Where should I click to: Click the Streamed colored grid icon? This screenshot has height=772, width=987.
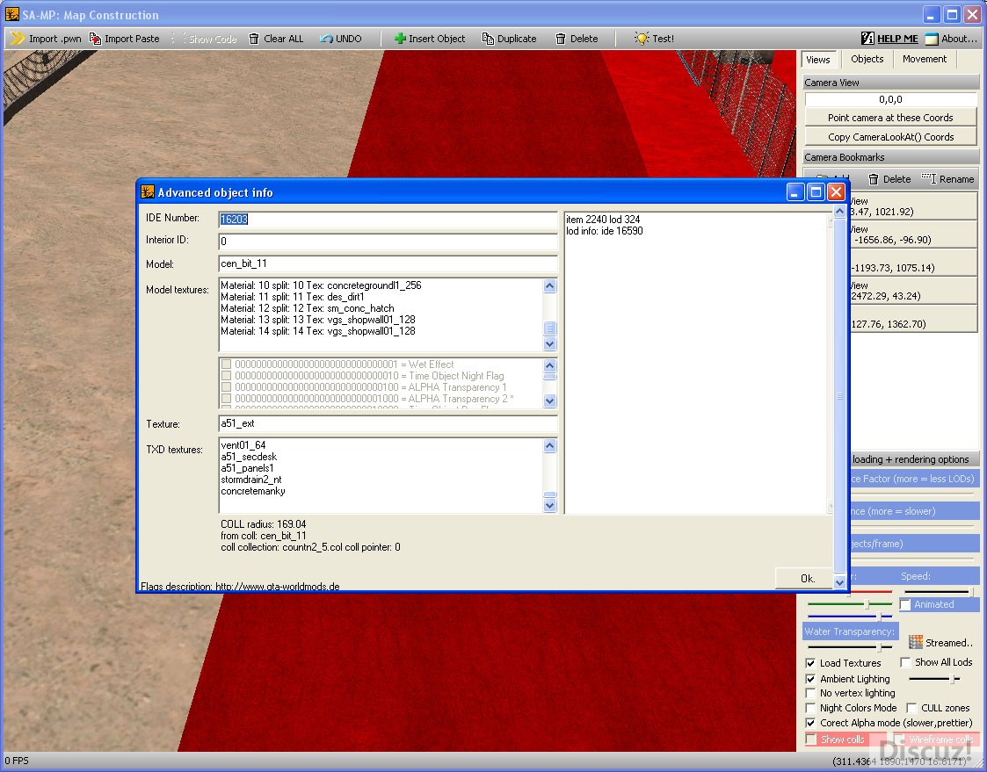pyautogui.click(x=916, y=642)
